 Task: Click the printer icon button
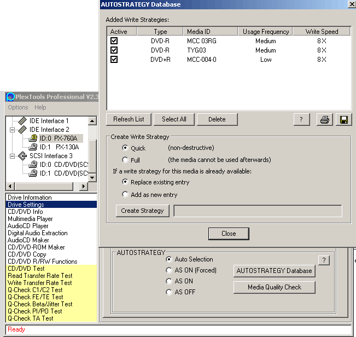(324, 119)
